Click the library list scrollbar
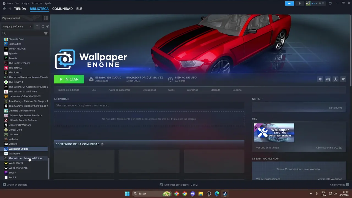 point(49,168)
